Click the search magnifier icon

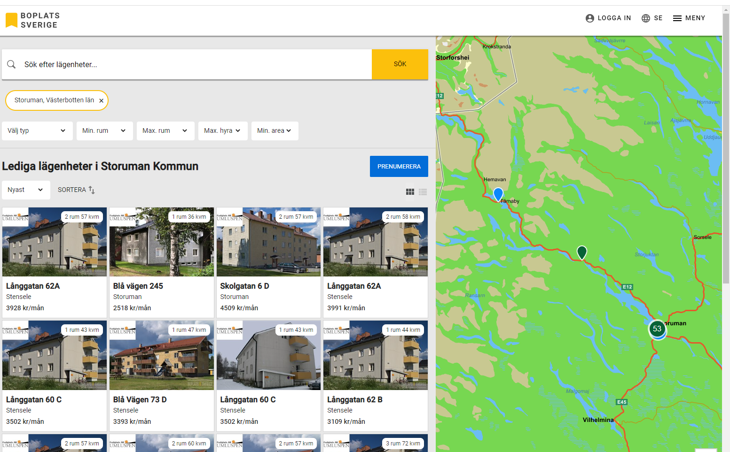click(x=12, y=64)
